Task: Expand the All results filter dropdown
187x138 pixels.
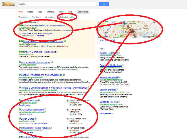Action: tap(50, 17)
